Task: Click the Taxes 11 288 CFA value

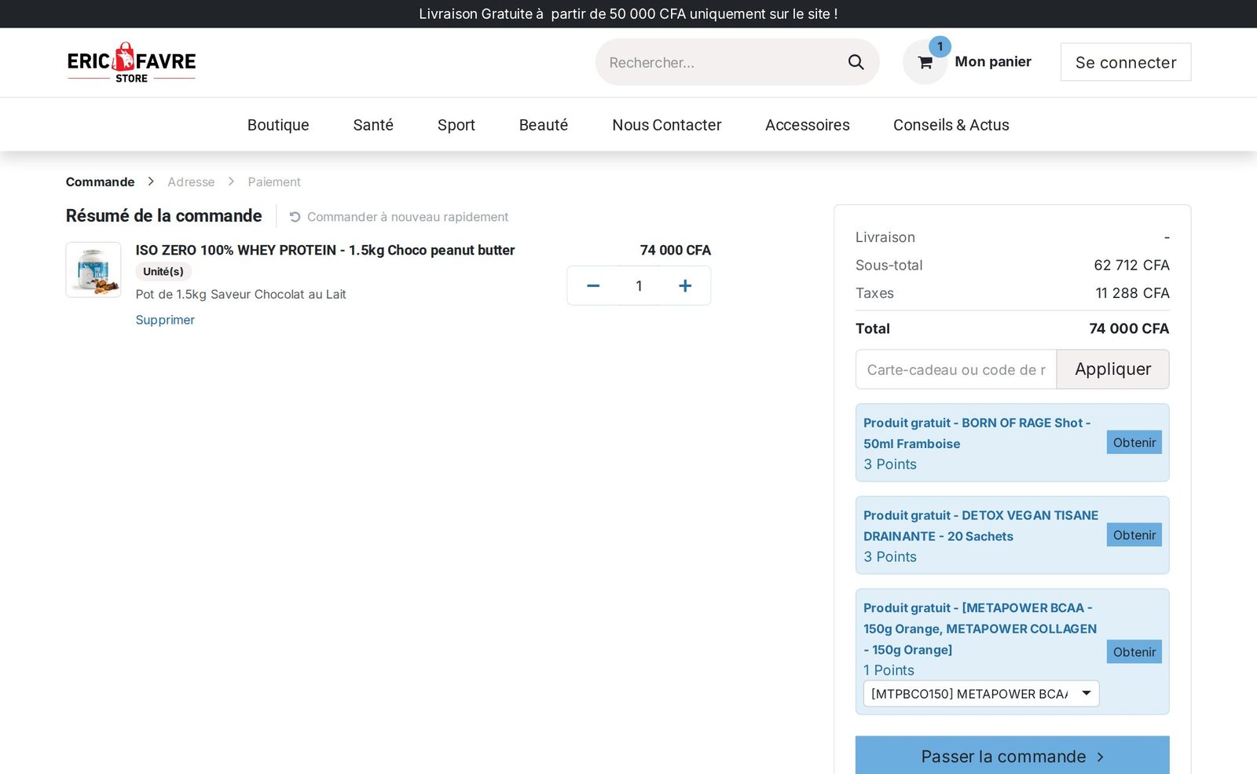Action: point(1132,293)
